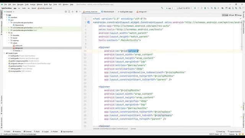
Task: Switch editor to Code view
Action: click(x=225, y=15)
